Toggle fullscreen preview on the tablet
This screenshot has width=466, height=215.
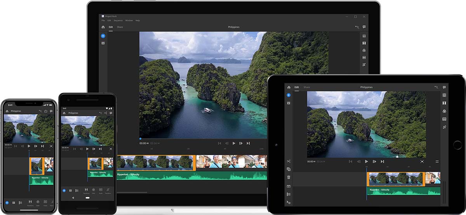(422, 161)
